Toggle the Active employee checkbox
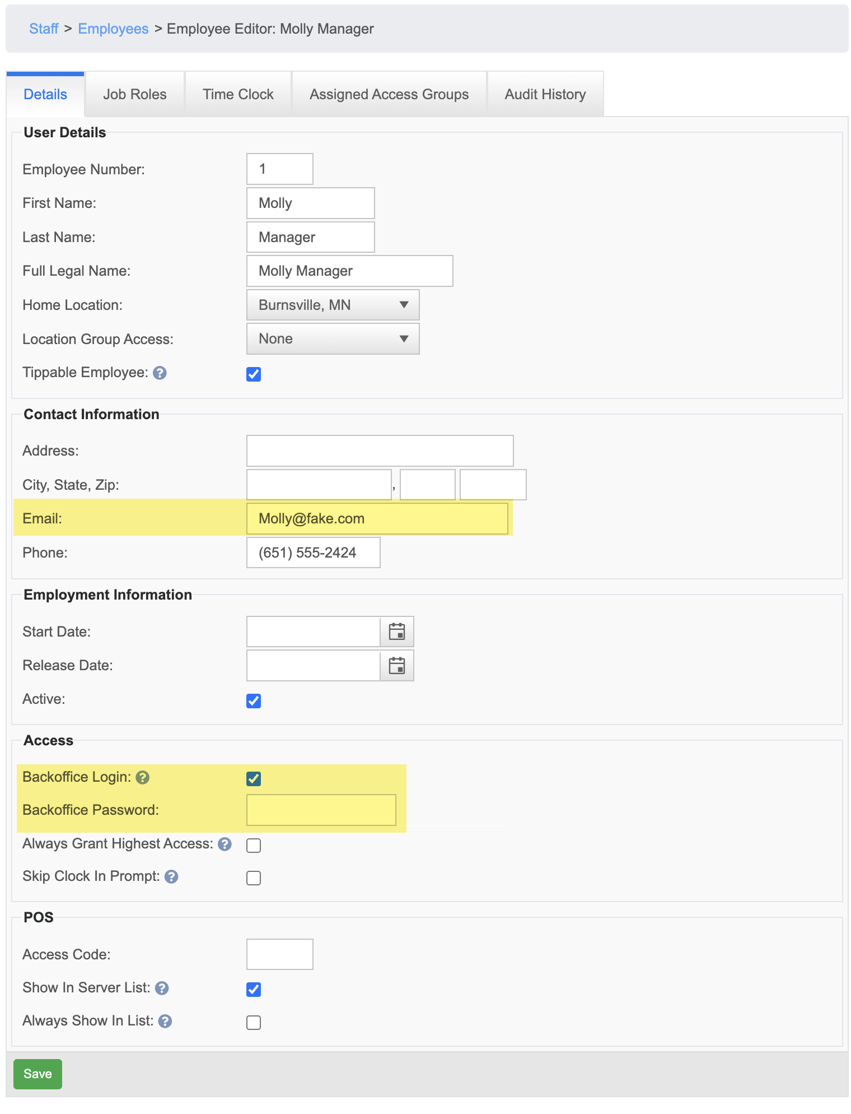This screenshot has height=1114, width=851. (x=254, y=701)
